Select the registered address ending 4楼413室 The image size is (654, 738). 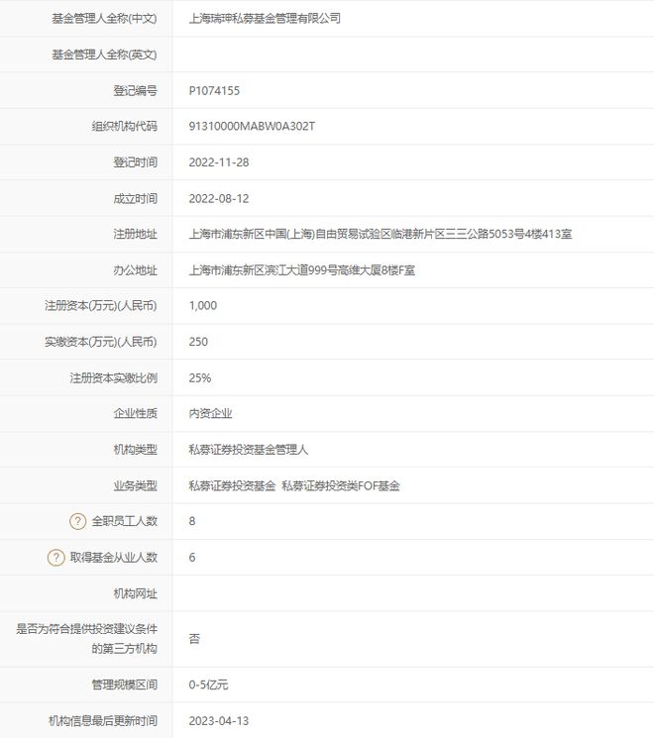(x=381, y=234)
